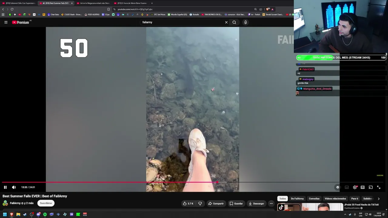Screen dimensions: 388x218
Task: Like the video with 3.7K likes
Action: coord(188,203)
